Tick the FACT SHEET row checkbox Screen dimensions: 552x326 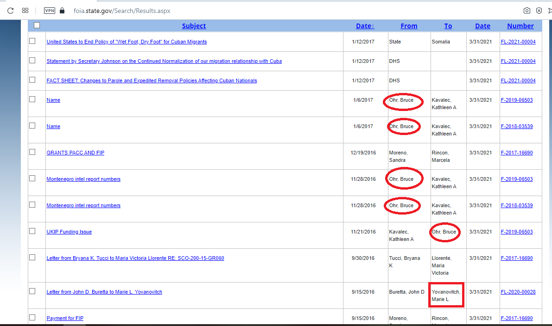(32, 80)
